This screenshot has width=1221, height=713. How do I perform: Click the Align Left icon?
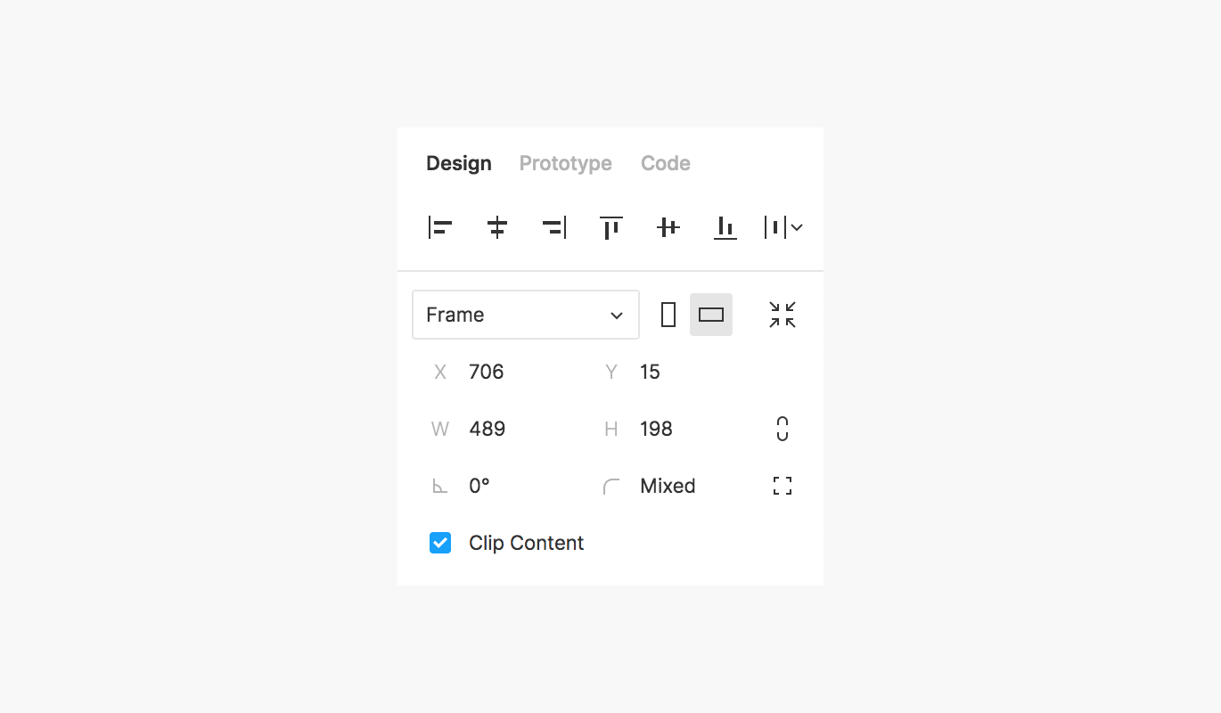click(440, 227)
